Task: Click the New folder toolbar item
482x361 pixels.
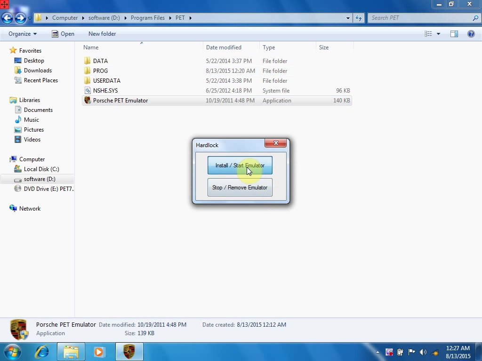Action: [x=102, y=34]
